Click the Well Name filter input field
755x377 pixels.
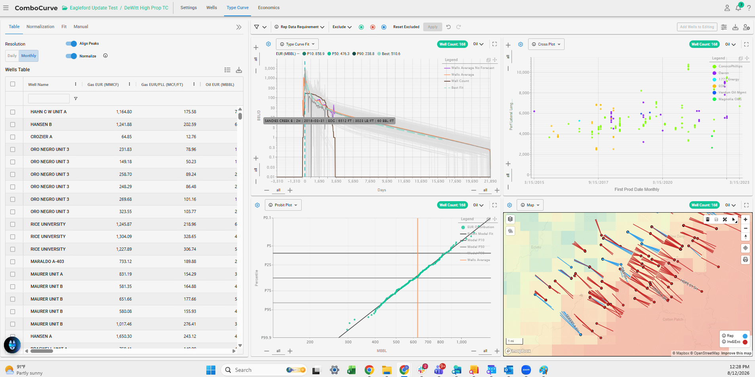point(49,99)
